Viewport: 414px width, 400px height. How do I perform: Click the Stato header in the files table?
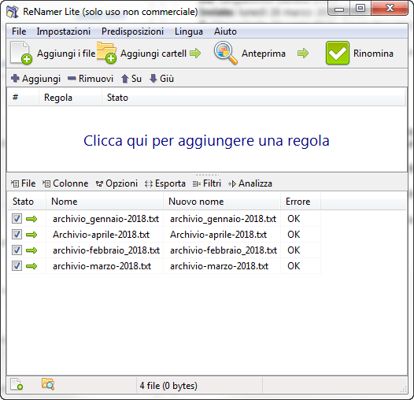(x=27, y=202)
